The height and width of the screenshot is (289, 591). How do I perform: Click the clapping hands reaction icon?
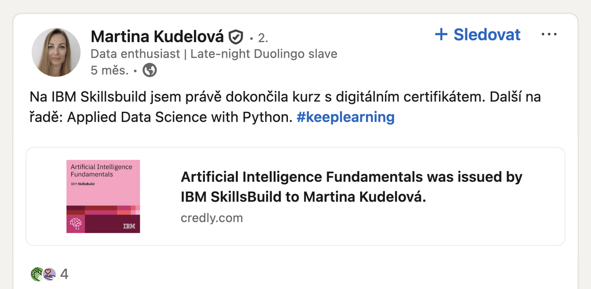point(37,275)
